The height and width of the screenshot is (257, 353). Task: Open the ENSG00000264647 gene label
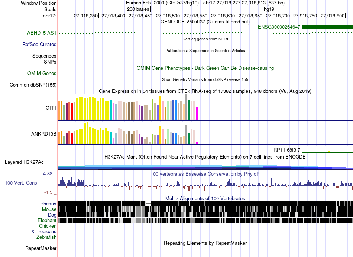pos(279,27)
